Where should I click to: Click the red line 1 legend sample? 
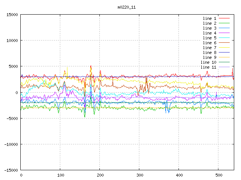coord(224,18)
